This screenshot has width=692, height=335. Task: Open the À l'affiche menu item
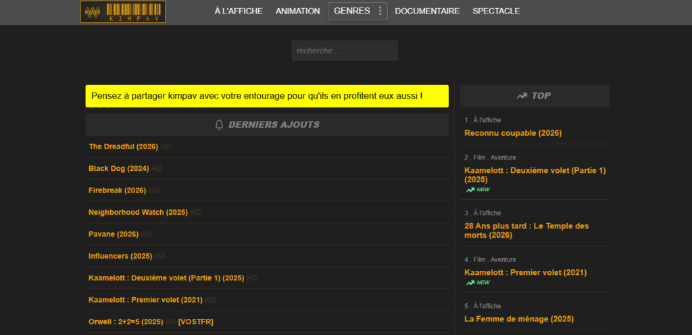click(x=238, y=11)
